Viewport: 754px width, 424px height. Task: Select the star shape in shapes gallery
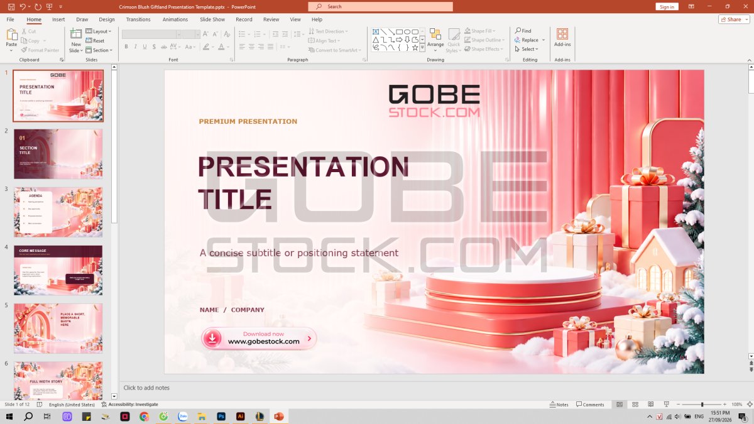point(415,47)
